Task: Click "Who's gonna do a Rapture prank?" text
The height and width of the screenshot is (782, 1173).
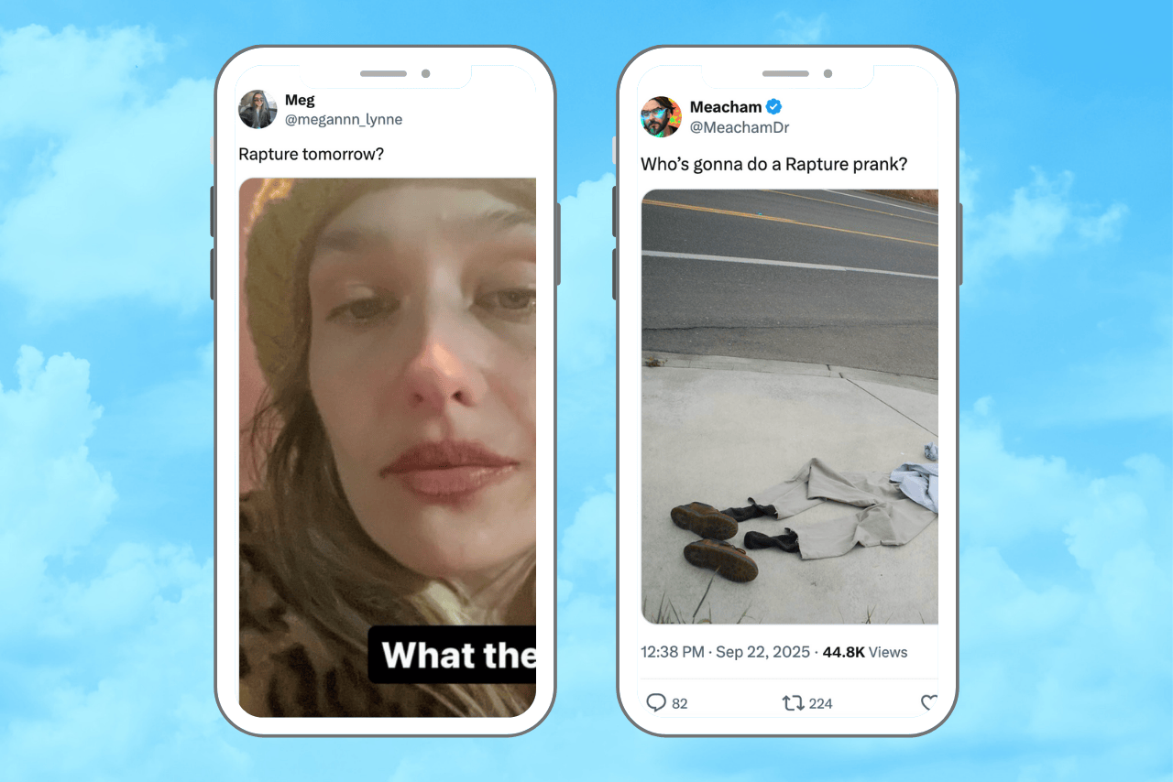Action: coord(774,165)
